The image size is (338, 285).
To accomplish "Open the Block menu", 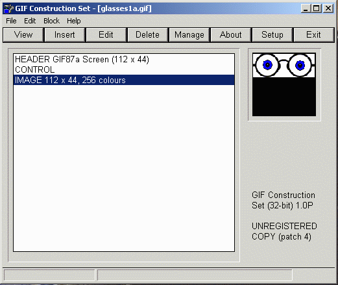I will coord(51,21).
